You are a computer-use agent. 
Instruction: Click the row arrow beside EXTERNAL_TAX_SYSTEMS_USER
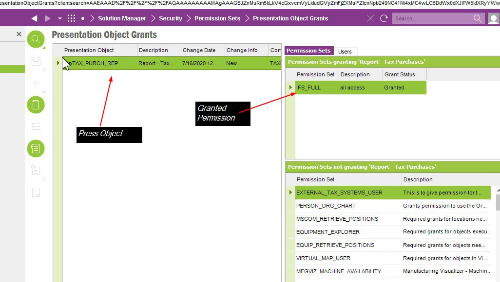pyautogui.click(x=290, y=192)
